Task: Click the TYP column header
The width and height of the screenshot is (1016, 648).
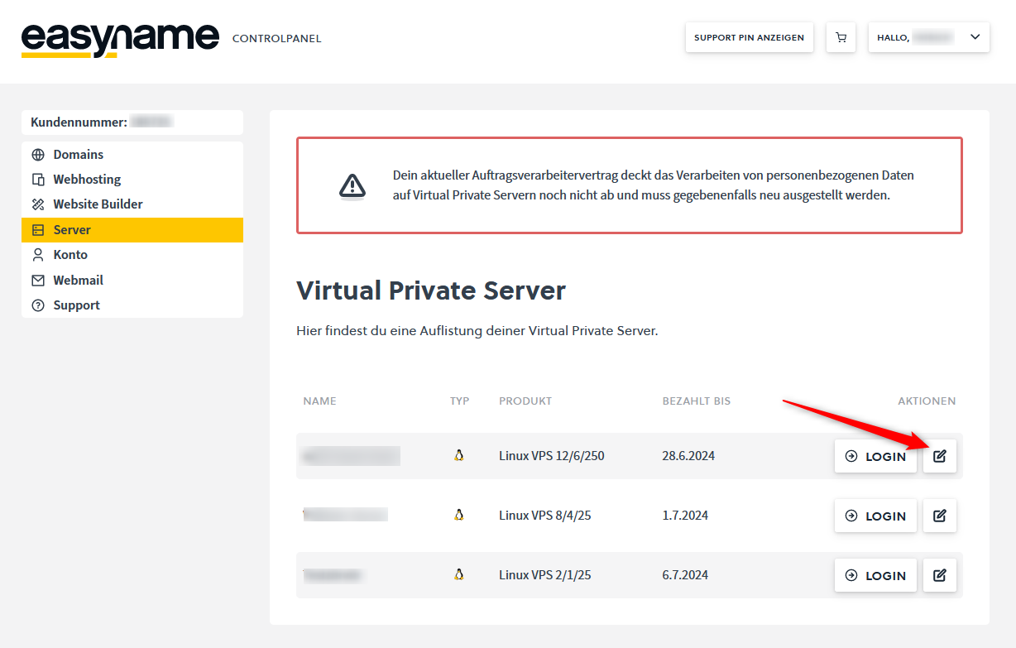Action: (x=460, y=401)
